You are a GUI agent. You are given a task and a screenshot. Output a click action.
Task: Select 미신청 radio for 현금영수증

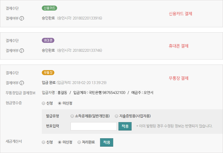pos(60,103)
